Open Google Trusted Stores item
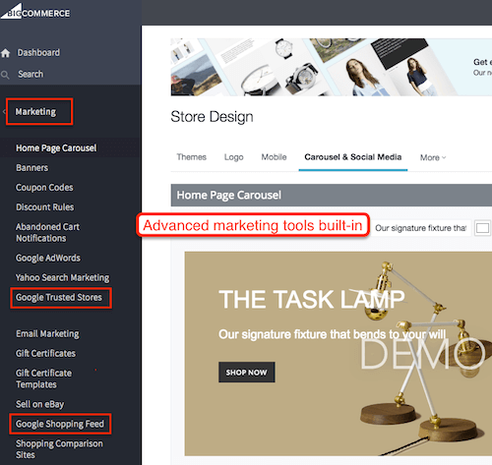The height and width of the screenshot is (465, 492). 59,298
